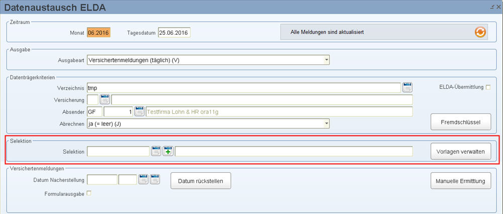The image size is (503, 214).
Task: Open the Selektion lookup icon
Action: (x=156, y=151)
